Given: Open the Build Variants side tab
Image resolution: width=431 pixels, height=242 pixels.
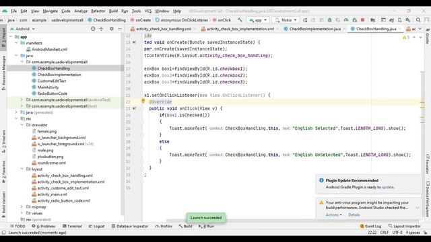Looking at the screenshot, I should click(3, 204).
